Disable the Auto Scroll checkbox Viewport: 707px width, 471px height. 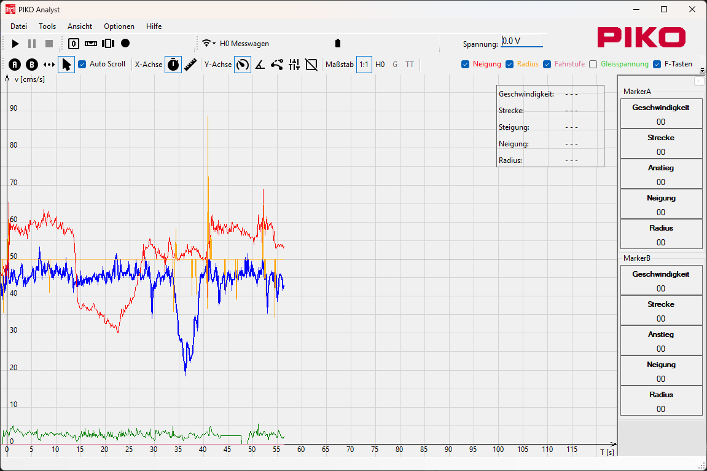(82, 64)
